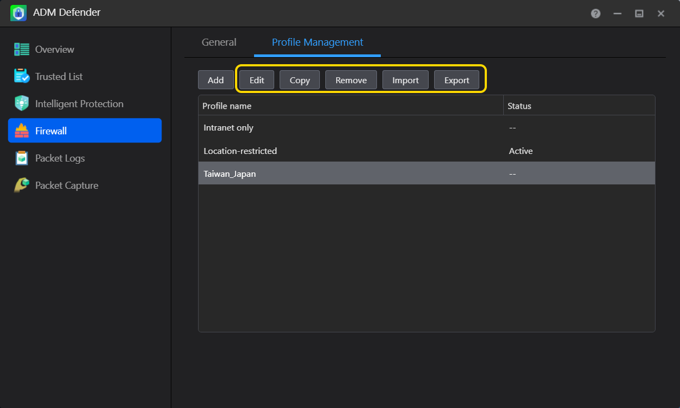Click the Export profile button
Viewport: 680px width, 408px height.
456,80
